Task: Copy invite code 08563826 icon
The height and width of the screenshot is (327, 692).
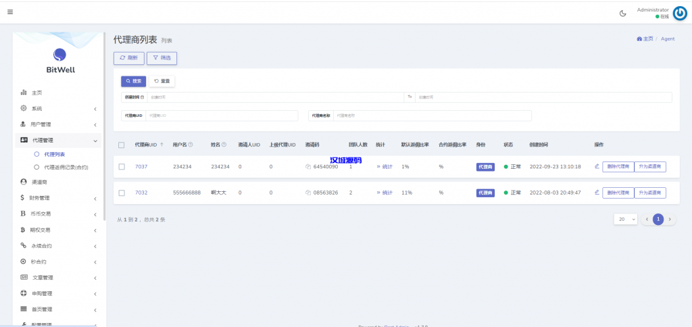Action: (308, 193)
